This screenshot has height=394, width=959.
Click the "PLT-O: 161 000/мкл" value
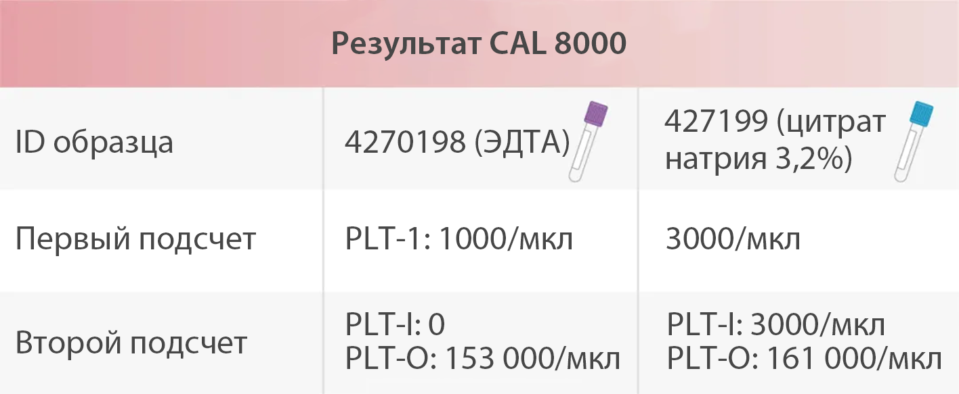pos(804,359)
